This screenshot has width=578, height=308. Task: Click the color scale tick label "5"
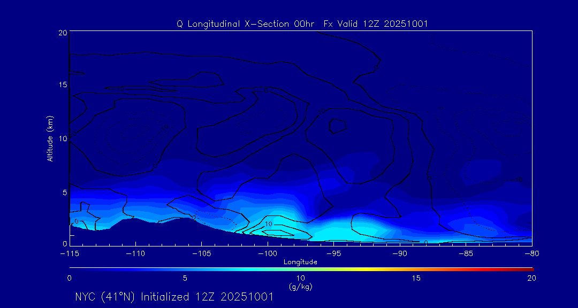click(x=185, y=278)
